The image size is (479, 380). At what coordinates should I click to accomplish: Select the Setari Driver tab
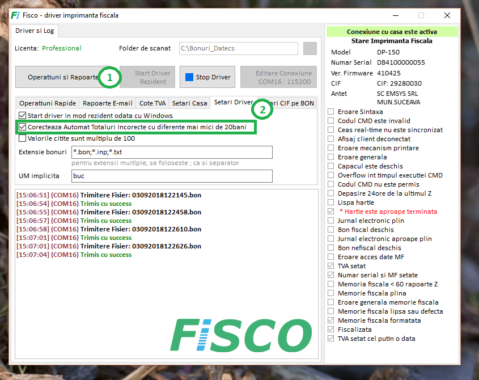[234, 102]
